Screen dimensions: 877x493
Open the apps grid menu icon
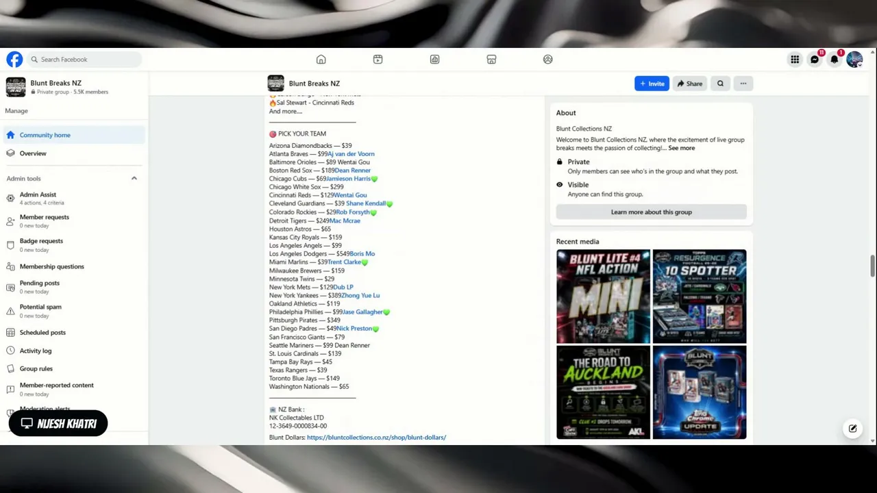point(795,60)
